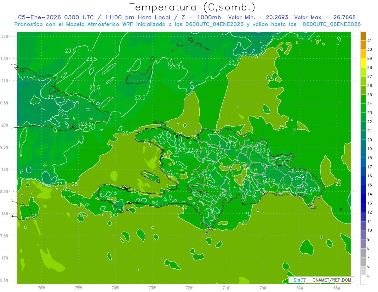The width and height of the screenshot is (378, 292).
Task: Select the purple color band between 8 and 9
Action: 363,244
